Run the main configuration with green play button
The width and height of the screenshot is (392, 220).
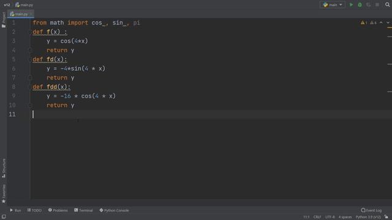tap(351, 5)
